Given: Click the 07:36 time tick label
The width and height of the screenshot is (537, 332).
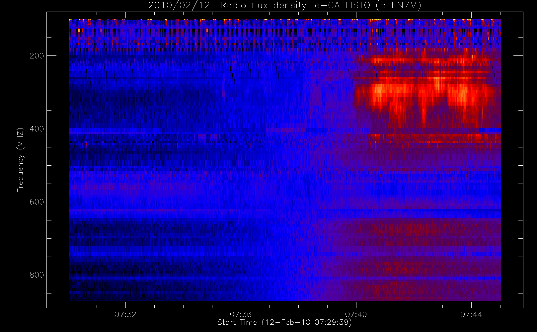Looking at the screenshot, I should pos(241,314).
